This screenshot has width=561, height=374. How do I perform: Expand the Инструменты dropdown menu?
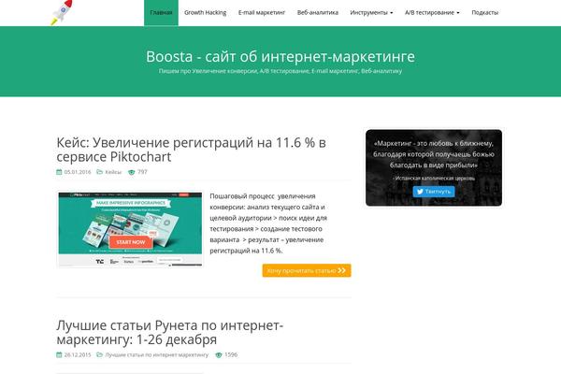point(371,12)
